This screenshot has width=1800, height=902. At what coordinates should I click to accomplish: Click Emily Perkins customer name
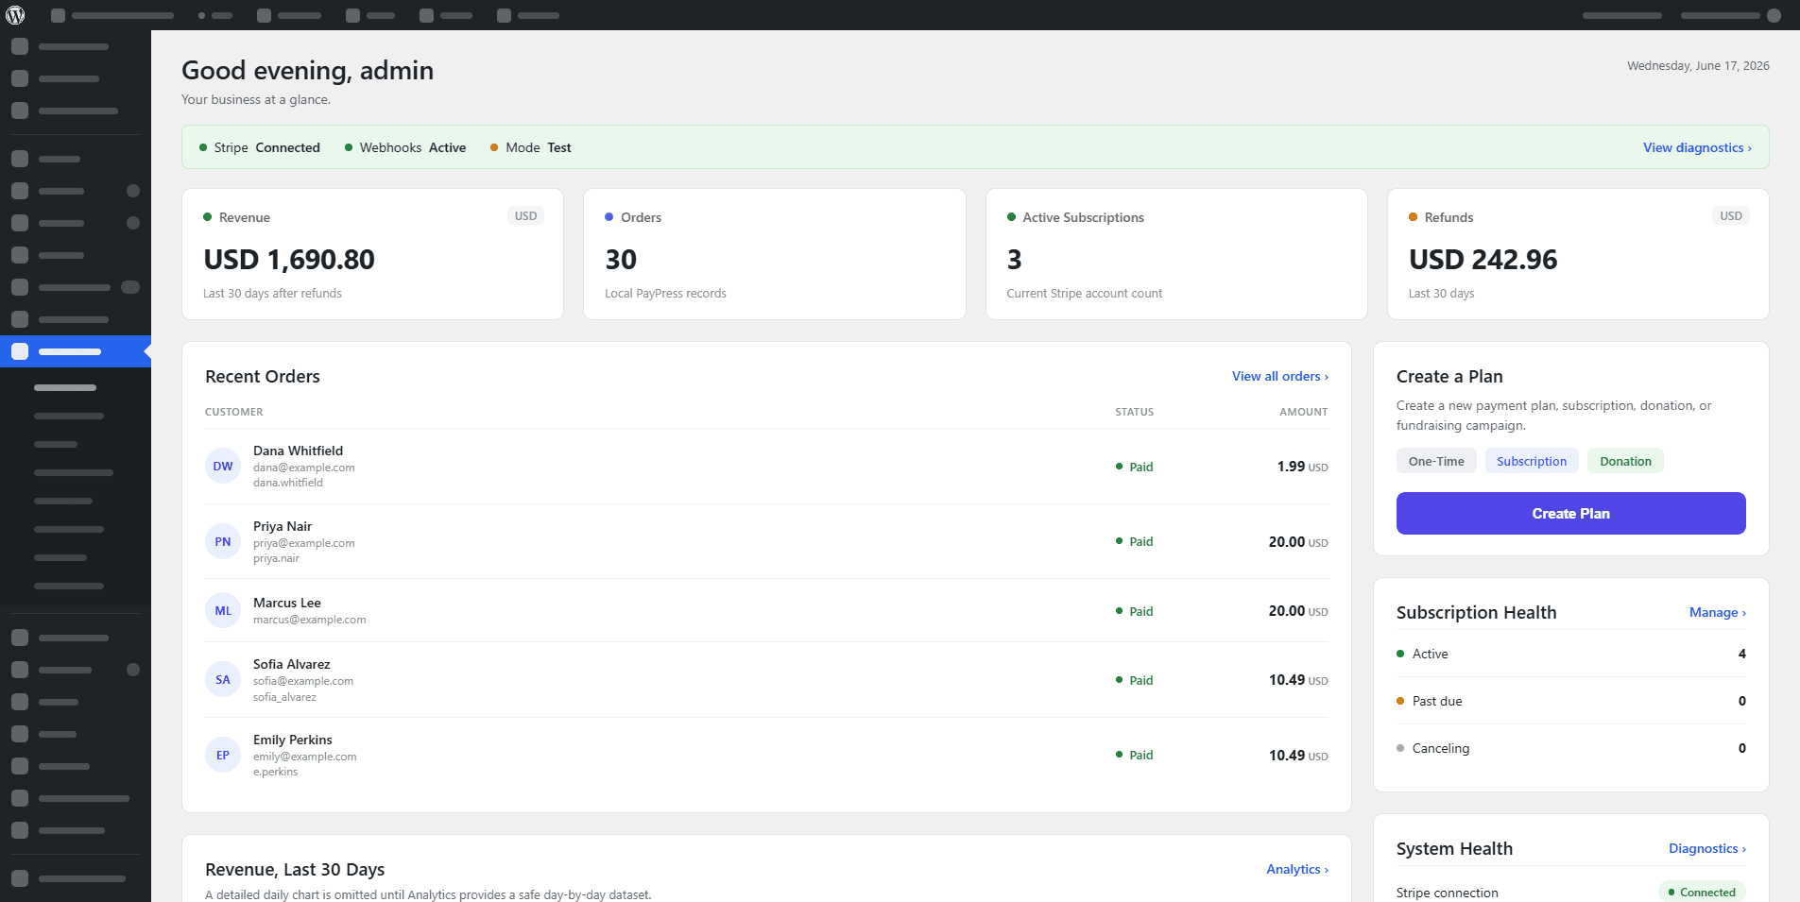click(293, 740)
